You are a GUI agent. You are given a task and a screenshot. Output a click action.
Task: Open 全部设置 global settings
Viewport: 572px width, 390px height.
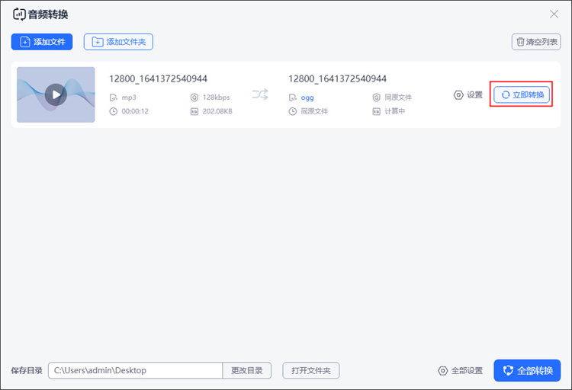[x=460, y=371]
